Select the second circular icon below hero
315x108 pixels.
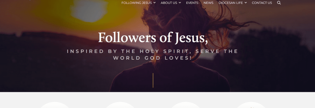tap(120, 105)
